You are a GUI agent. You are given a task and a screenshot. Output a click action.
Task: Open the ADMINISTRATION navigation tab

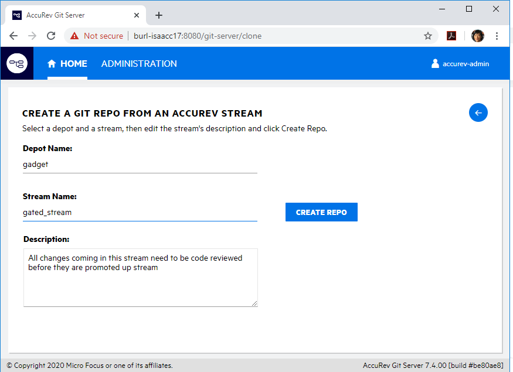[x=139, y=64]
